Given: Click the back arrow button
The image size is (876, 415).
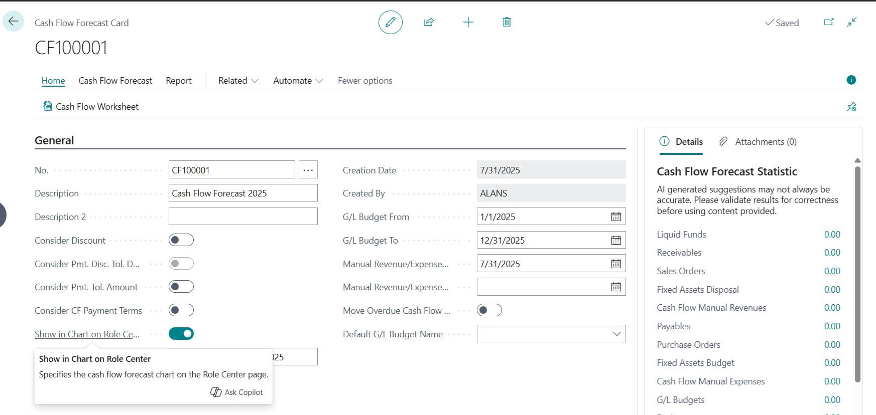Looking at the screenshot, I should point(13,22).
